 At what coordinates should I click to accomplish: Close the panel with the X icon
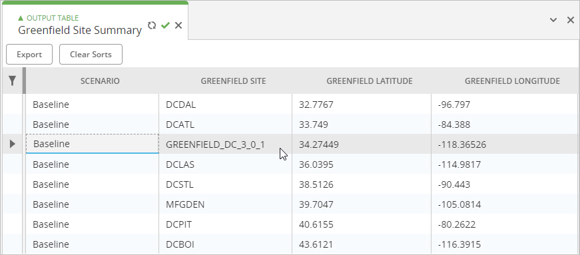571,20
